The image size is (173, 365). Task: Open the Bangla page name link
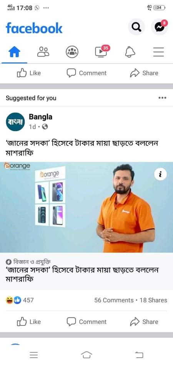point(40,117)
